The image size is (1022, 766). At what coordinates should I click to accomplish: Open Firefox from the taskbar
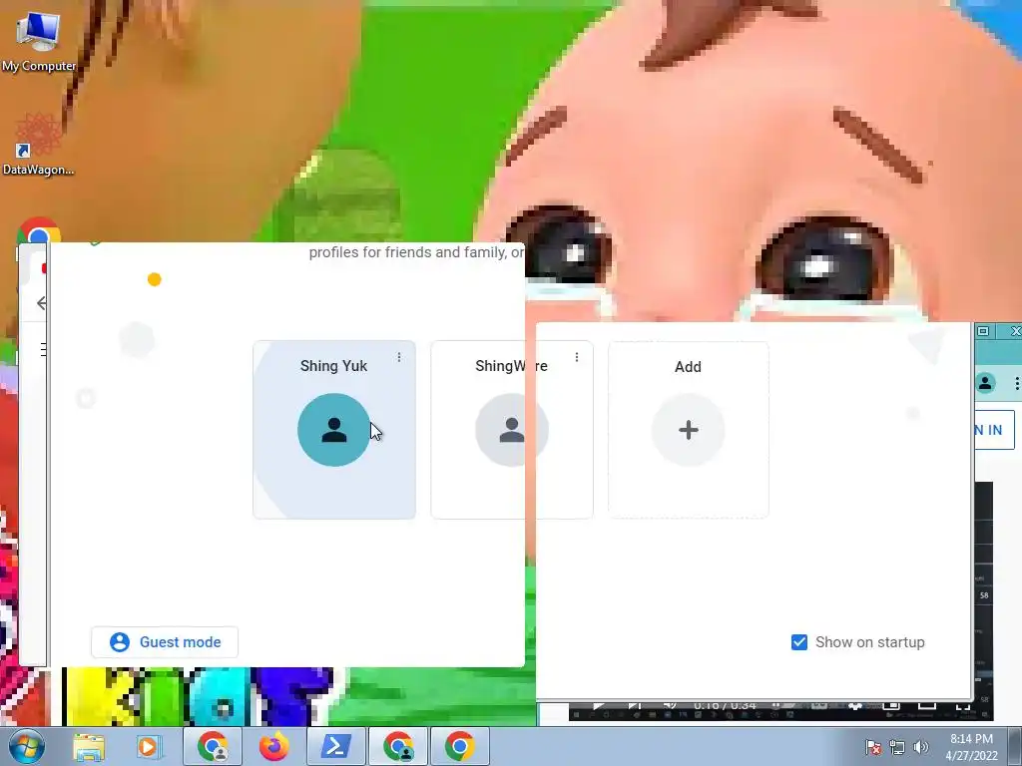[273, 746]
